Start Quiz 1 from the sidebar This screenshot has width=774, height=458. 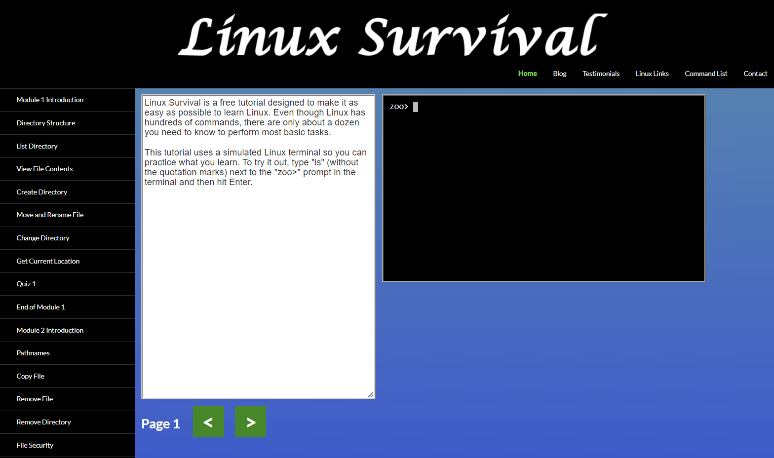coord(26,284)
